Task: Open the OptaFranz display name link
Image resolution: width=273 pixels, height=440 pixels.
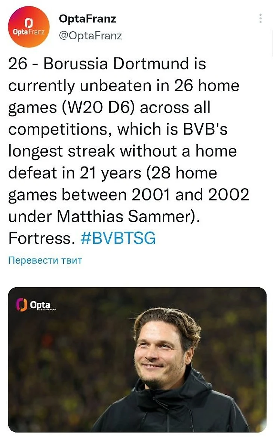Action: coord(88,19)
